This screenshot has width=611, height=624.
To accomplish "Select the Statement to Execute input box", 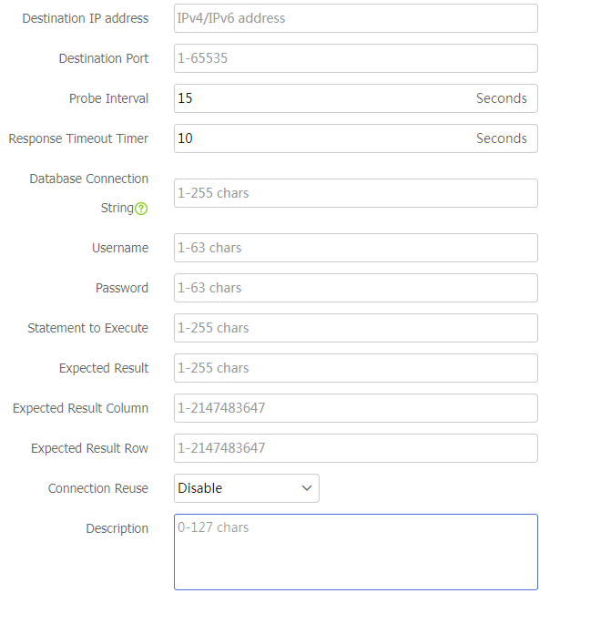I will (x=355, y=328).
